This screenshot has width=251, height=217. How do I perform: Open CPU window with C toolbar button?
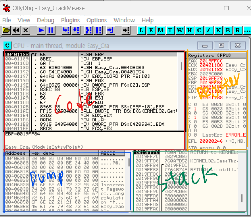pos(199,30)
